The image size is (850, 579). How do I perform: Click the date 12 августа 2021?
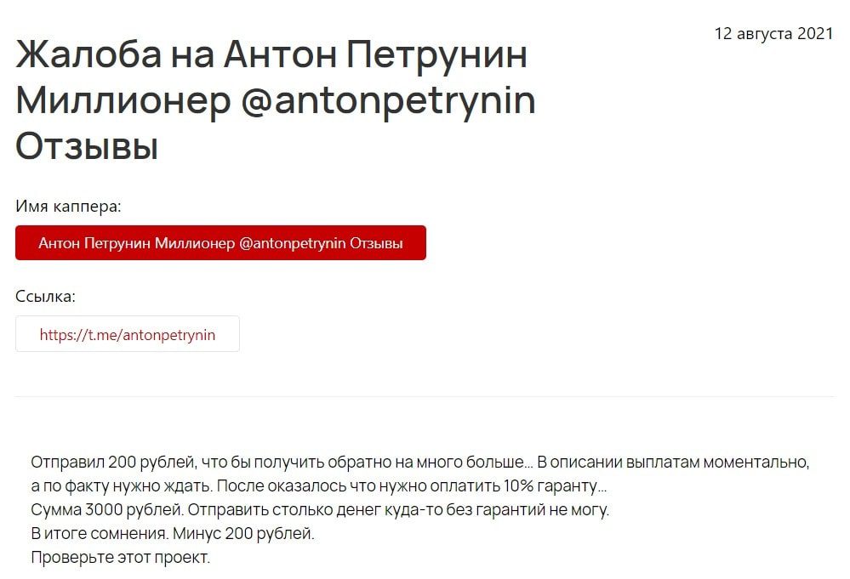pos(773,33)
